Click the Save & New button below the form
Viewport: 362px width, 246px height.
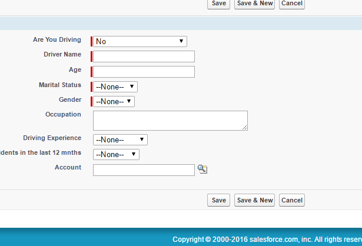[x=255, y=200]
